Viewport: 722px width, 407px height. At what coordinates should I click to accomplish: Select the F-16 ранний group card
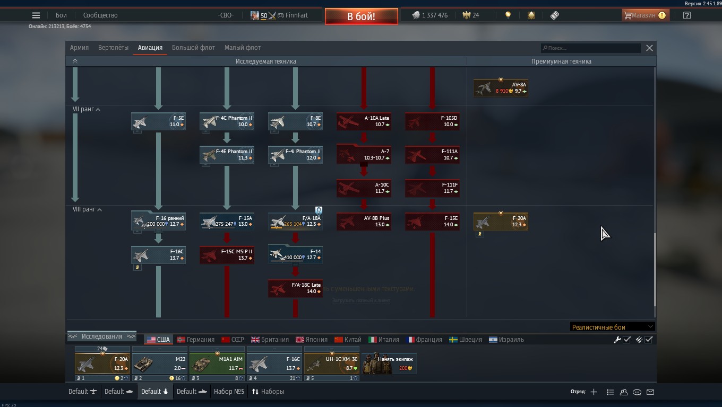(158, 220)
